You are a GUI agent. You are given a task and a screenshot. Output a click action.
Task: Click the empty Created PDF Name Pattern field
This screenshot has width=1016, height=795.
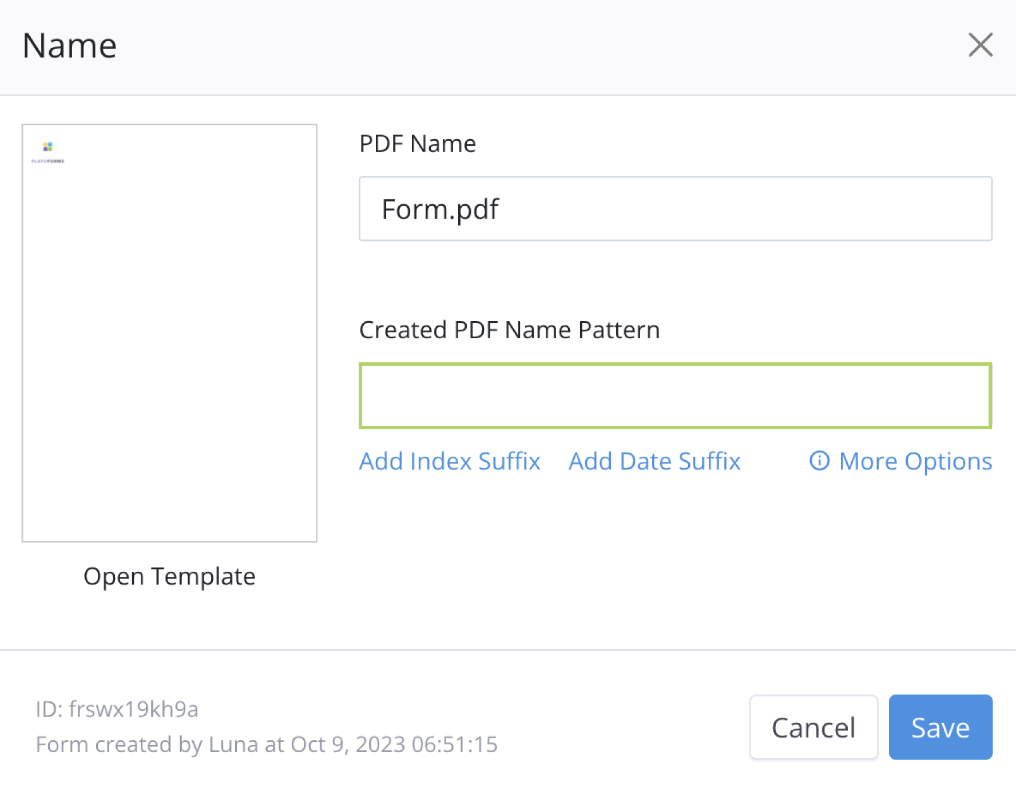[x=675, y=395]
